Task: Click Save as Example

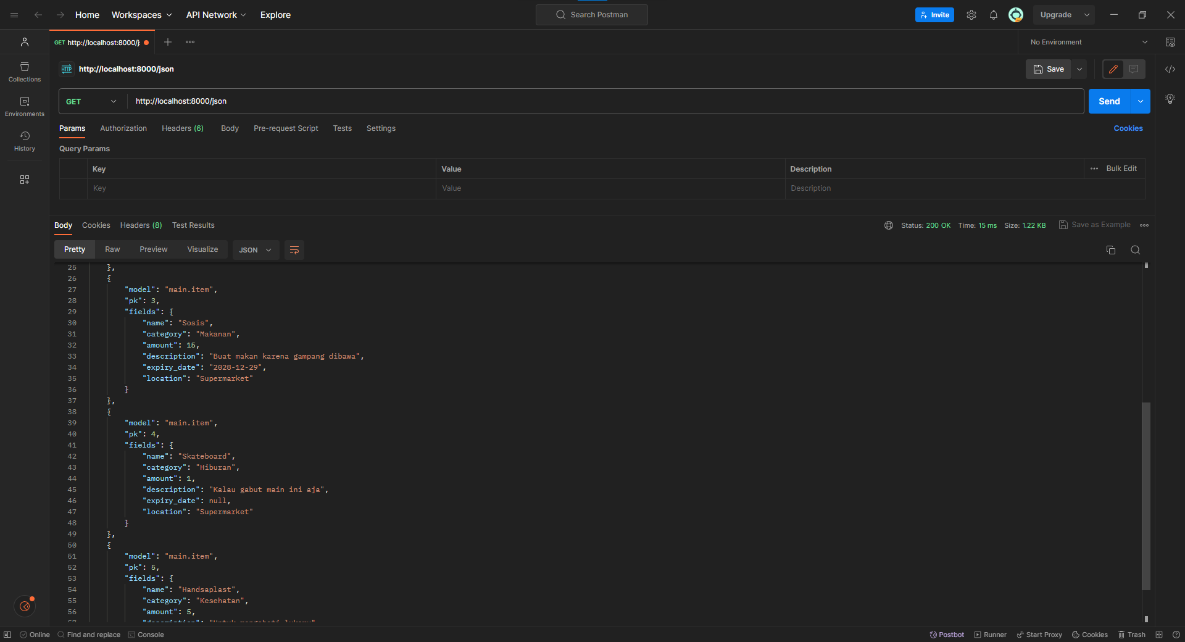Action: (1100, 225)
